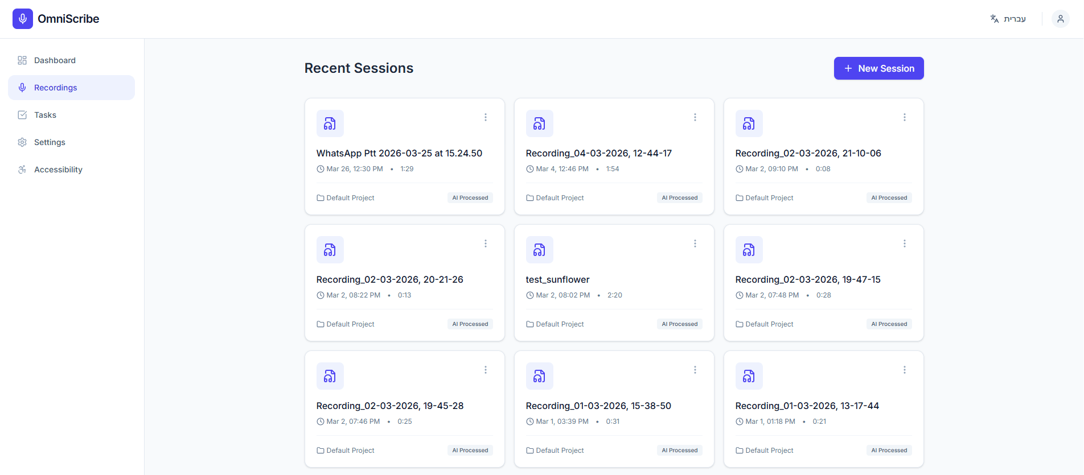Click AI Processed badge on Recording_02-03-2026, 19-47-15
1084x475 pixels.
coord(889,324)
